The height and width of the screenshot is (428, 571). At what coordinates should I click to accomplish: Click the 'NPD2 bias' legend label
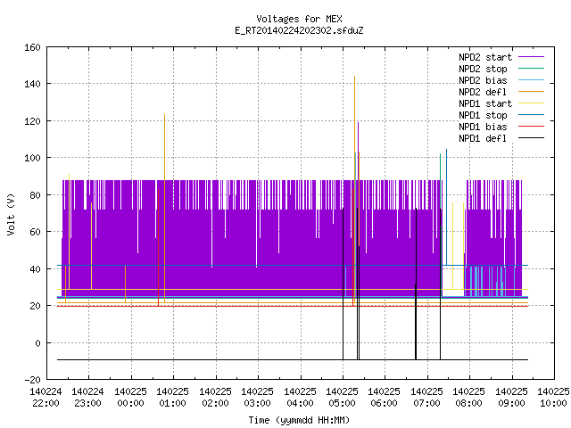click(x=483, y=80)
